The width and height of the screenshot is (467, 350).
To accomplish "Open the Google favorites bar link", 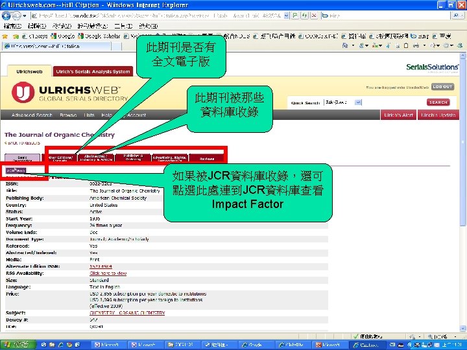I will tap(62, 36).
